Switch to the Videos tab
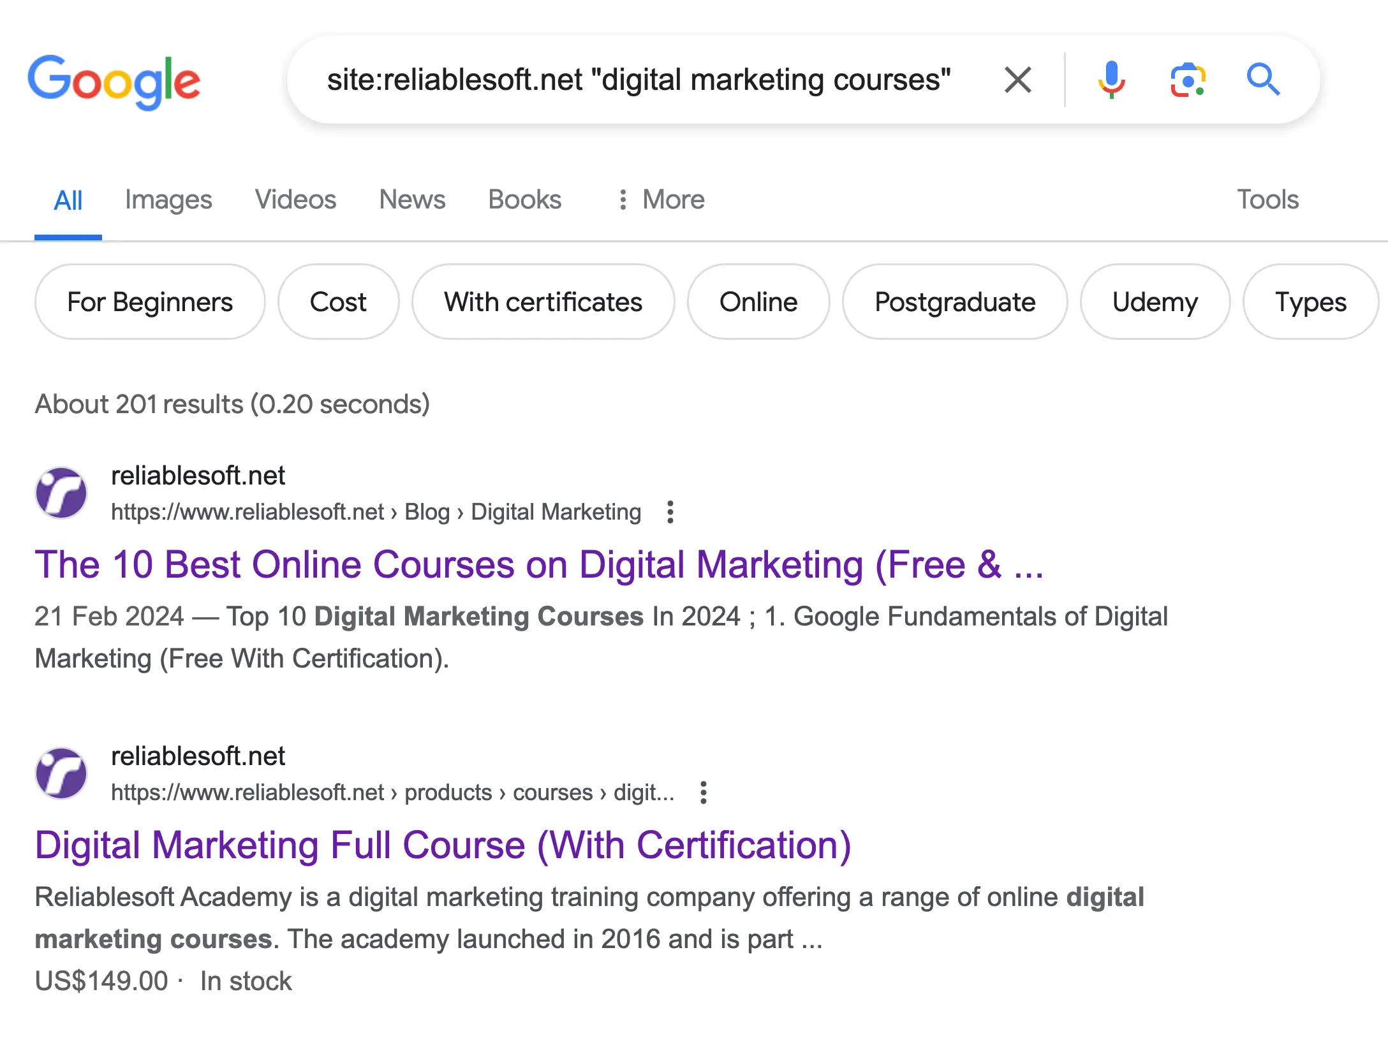This screenshot has height=1052, width=1388. (295, 200)
